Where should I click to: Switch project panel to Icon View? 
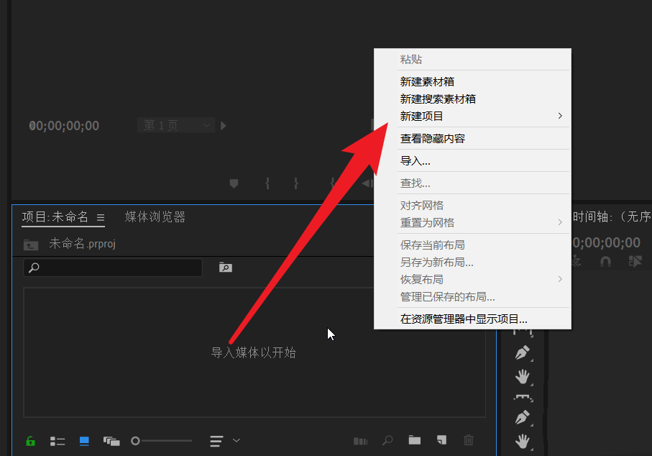coord(84,440)
